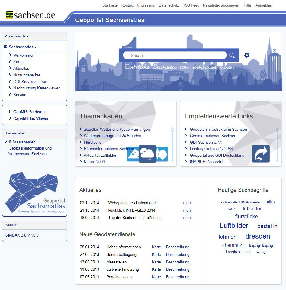Expand the Sachsenatlas sidebar section
286x290 pixels.
pyautogui.click(x=21, y=47)
